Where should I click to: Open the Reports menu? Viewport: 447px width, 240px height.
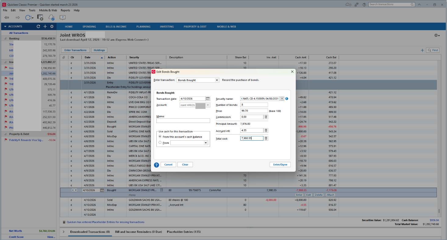click(65, 10)
